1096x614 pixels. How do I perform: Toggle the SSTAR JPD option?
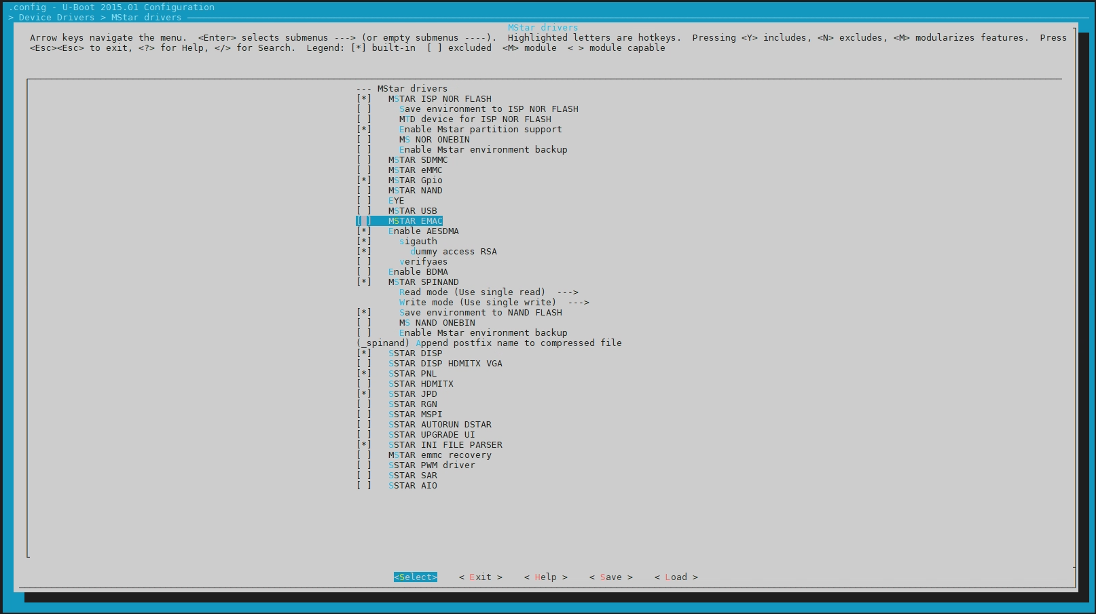click(x=397, y=394)
